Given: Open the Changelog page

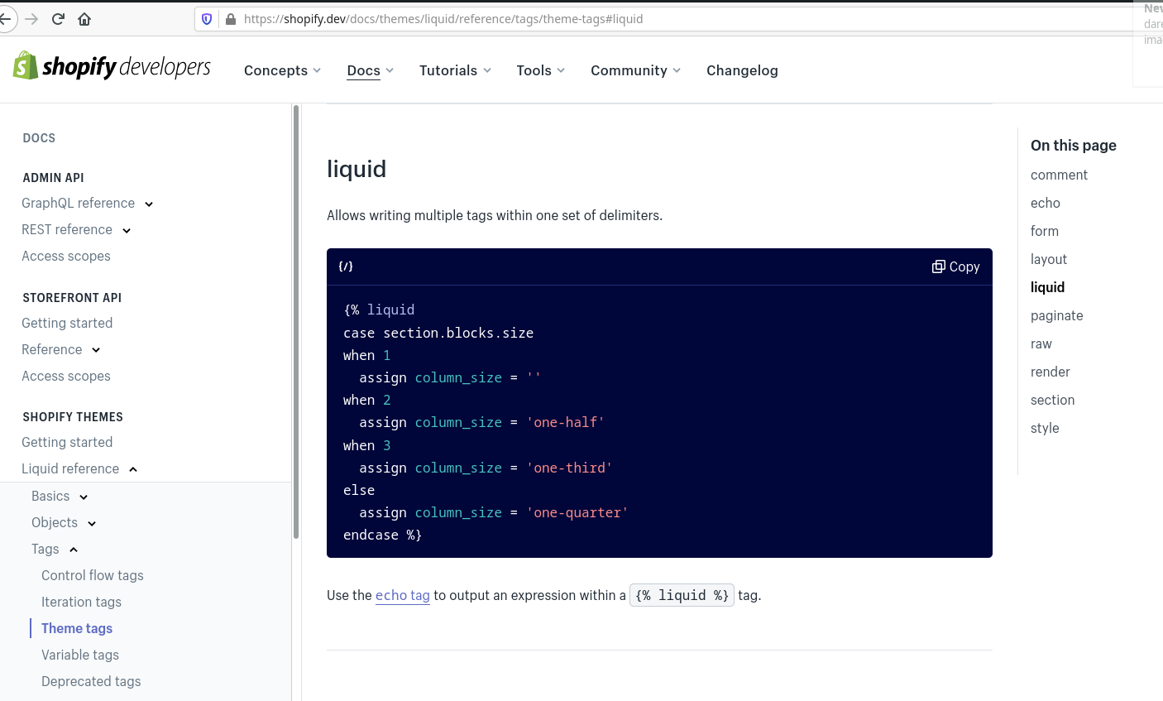Looking at the screenshot, I should pyautogui.click(x=742, y=70).
